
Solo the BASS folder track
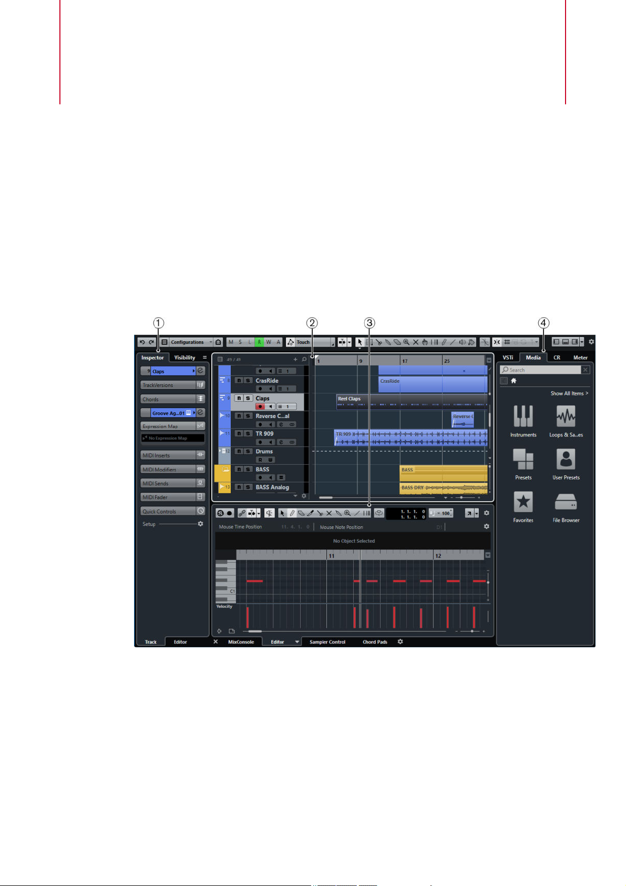248,470
